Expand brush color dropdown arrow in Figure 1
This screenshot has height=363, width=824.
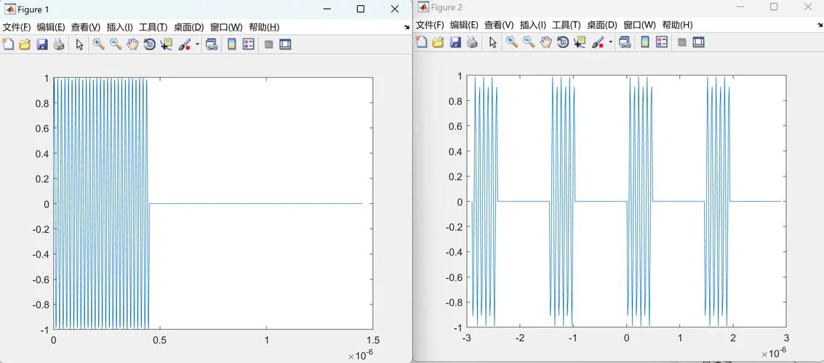point(197,44)
